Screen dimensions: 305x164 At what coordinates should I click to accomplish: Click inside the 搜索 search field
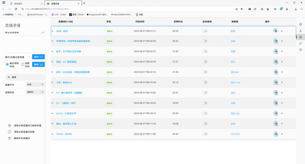(x=27, y=77)
